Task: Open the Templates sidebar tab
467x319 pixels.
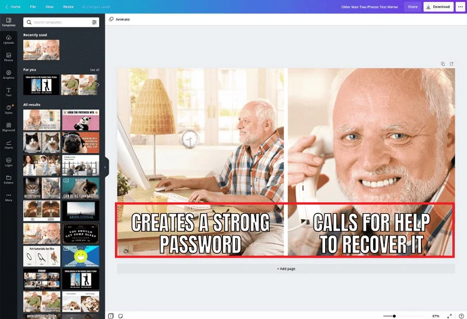Action: tap(9, 22)
